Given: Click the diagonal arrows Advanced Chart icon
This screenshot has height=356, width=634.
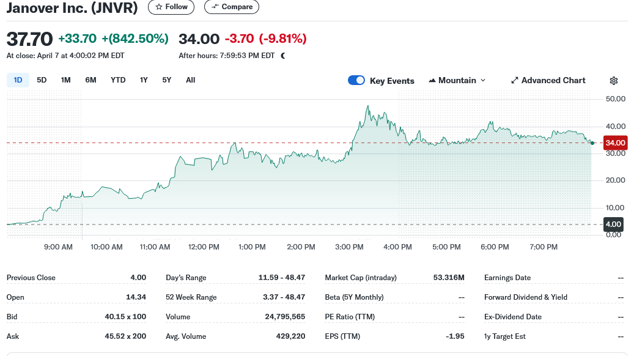Looking at the screenshot, I should coord(514,80).
